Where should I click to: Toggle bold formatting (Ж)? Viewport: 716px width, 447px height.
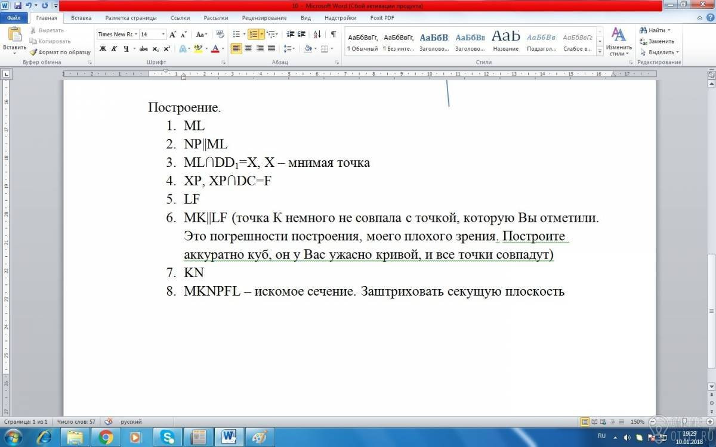pos(103,49)
